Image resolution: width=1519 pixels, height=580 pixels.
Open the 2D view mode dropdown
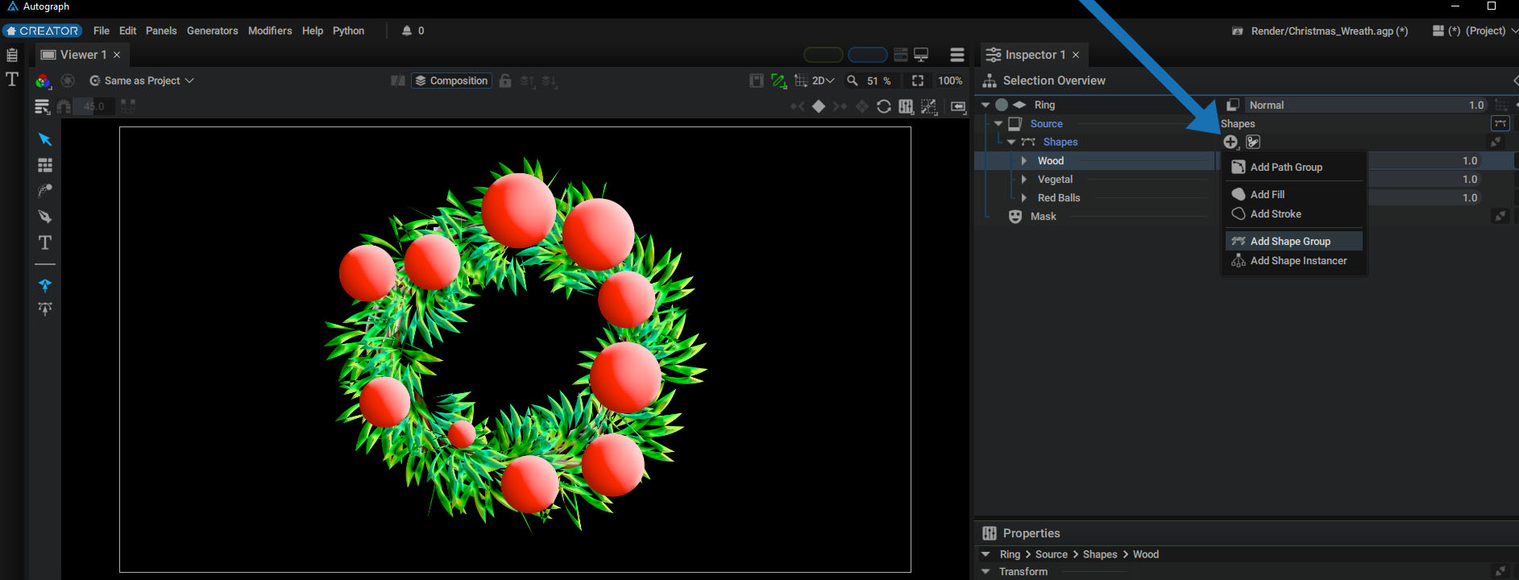click(x=823, y=81)
